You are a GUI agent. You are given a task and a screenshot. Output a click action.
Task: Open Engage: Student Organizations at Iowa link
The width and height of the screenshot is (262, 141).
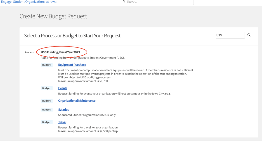pyautogui.click(x=29, y=2)
